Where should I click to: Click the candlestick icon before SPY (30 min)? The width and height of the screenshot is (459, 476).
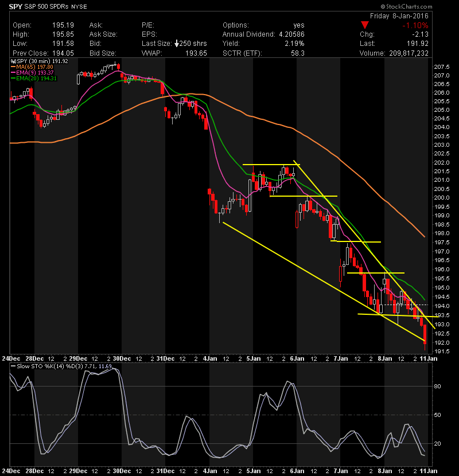pos(13,61)
